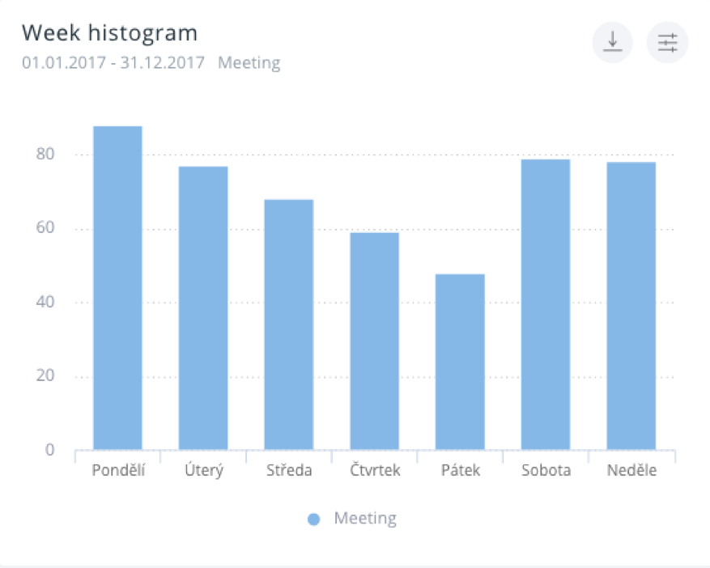
Task: Select the Čtvrtek bar
Action: (375, 341)
